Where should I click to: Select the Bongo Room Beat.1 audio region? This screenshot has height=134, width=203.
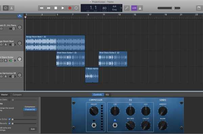pos(55,43)
